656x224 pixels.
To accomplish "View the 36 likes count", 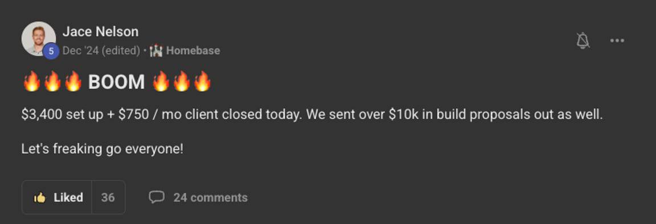I will click(108, 198).
